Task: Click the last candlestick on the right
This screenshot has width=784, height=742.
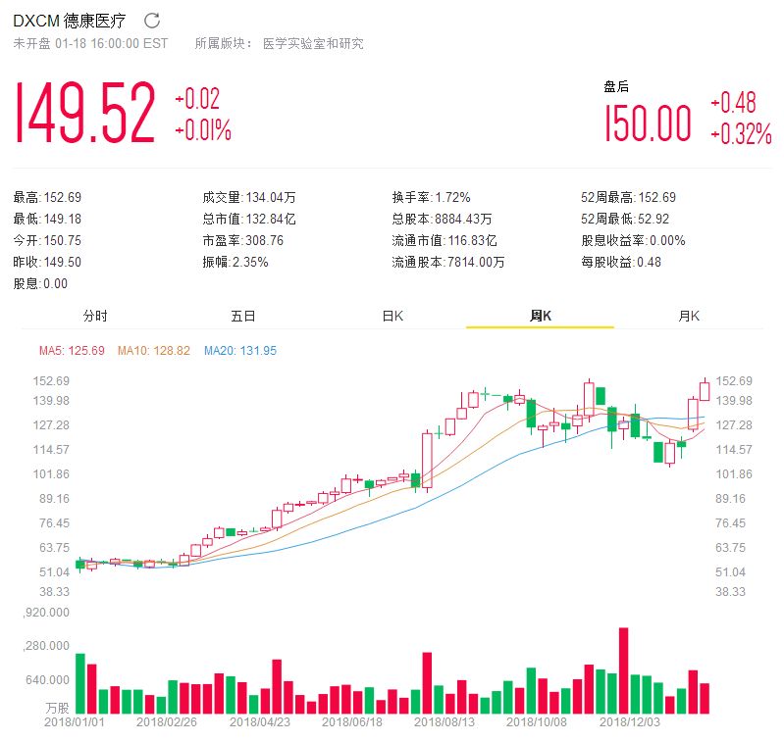Action: click(705, 389)
